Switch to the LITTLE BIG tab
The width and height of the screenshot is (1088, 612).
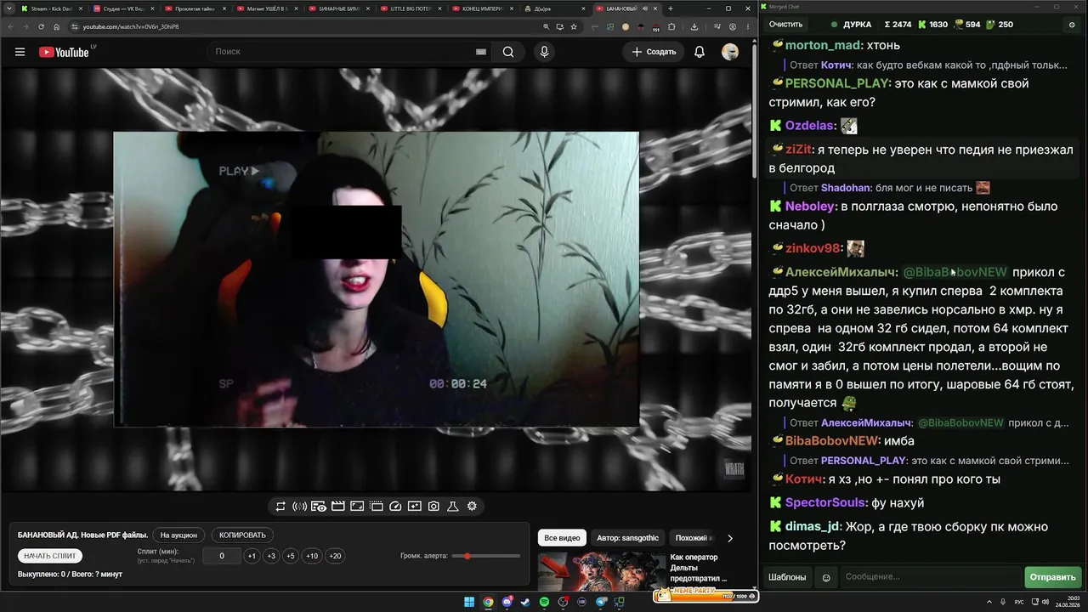coord(411,8)
